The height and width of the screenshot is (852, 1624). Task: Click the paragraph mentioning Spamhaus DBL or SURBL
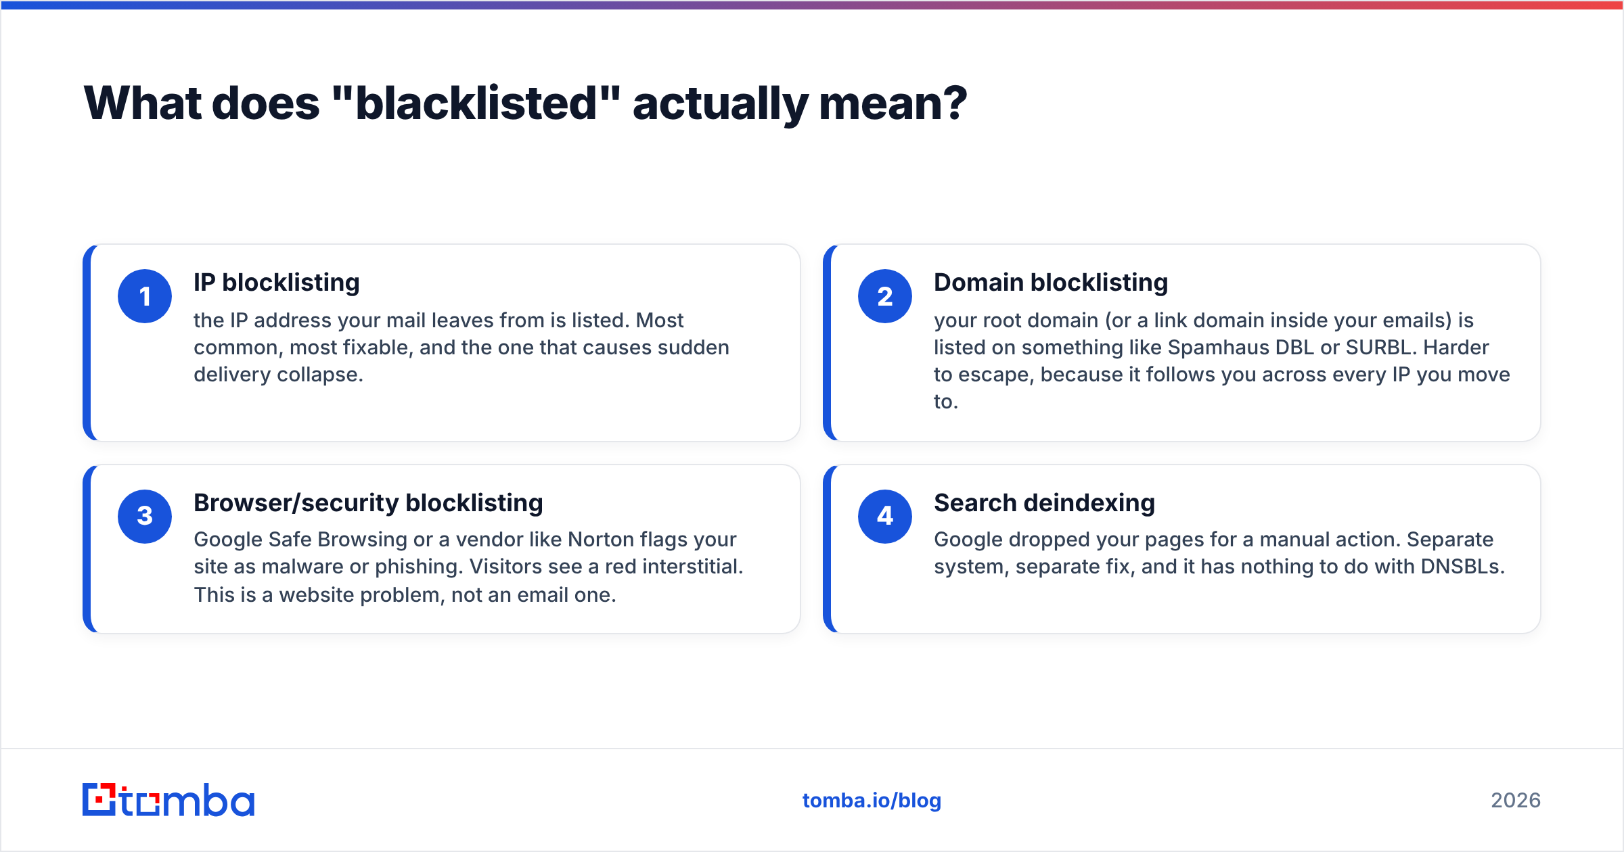click(x=1221, y=360)
